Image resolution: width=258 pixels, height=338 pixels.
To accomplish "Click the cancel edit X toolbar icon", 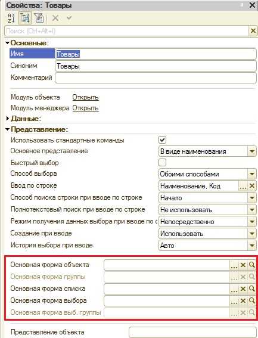I will point(55,18).
